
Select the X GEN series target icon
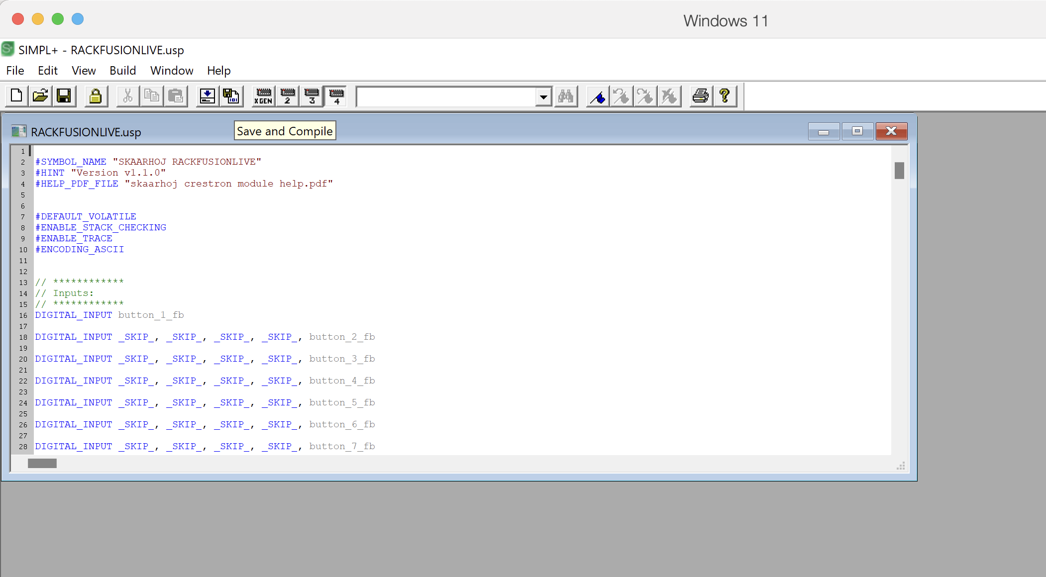263,96
